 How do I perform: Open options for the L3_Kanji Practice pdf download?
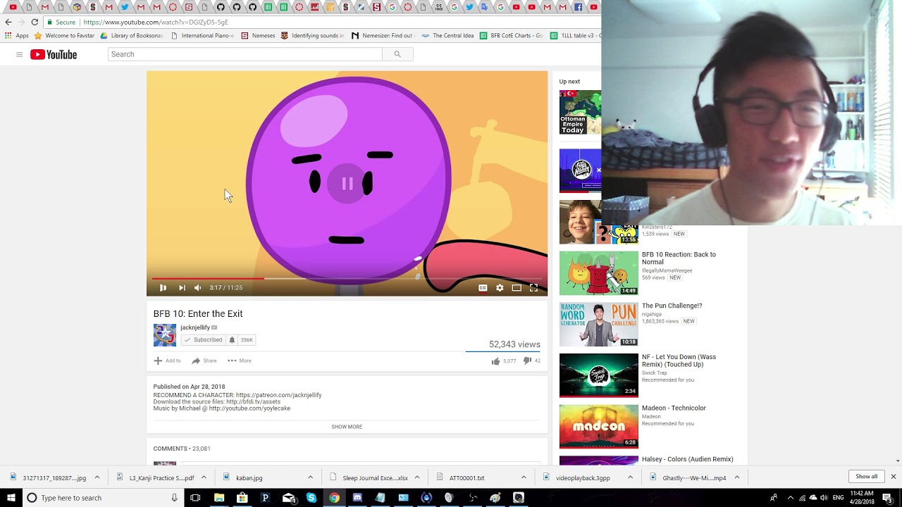[x=204, y=477]
